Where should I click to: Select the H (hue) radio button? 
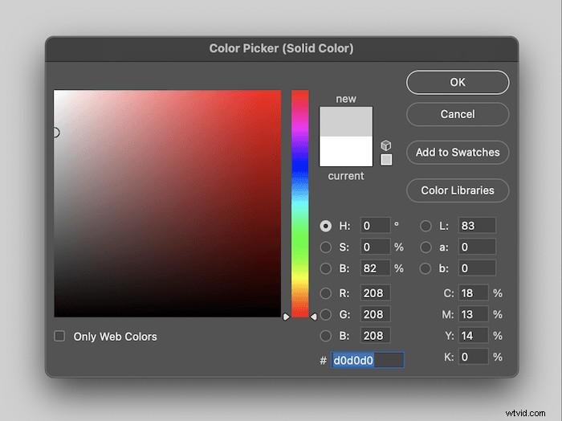pyautogui.click(x=326, y=226)
